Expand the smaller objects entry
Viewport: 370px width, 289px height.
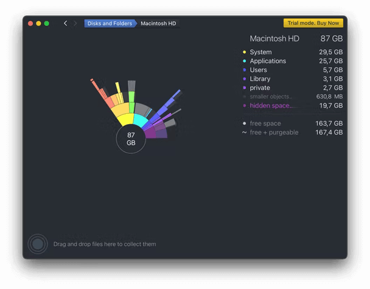[x=293, y=97]
